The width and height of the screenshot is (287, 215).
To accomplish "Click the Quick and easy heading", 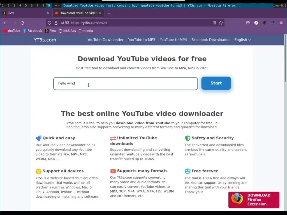I will [x=59, y=138].
